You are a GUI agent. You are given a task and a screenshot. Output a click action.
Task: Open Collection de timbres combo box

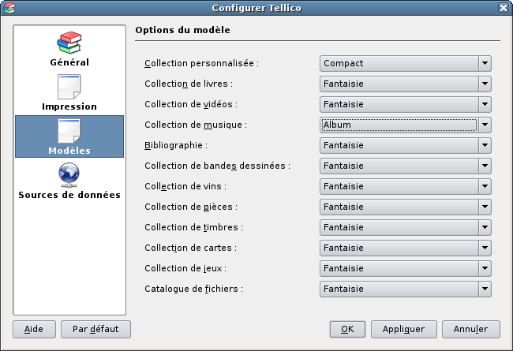[x=406, y=227]
